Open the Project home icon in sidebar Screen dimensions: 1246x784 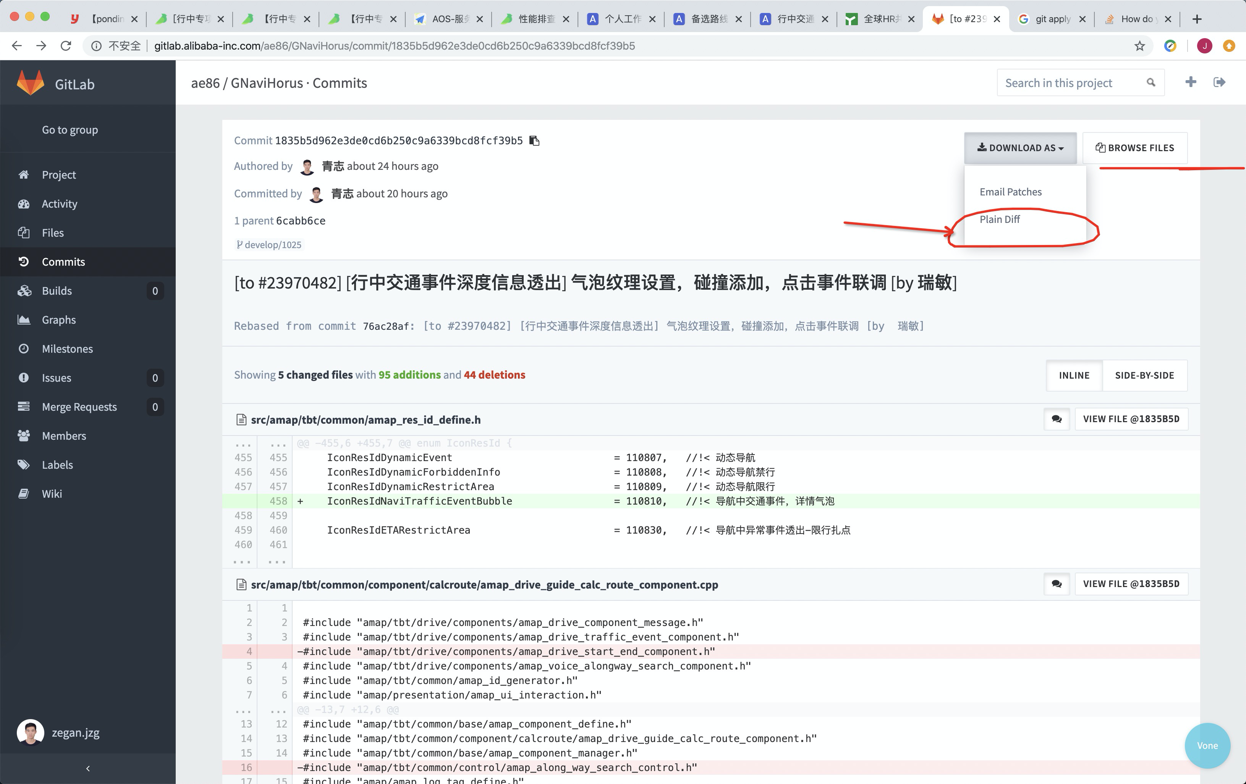tap(23, 175)
